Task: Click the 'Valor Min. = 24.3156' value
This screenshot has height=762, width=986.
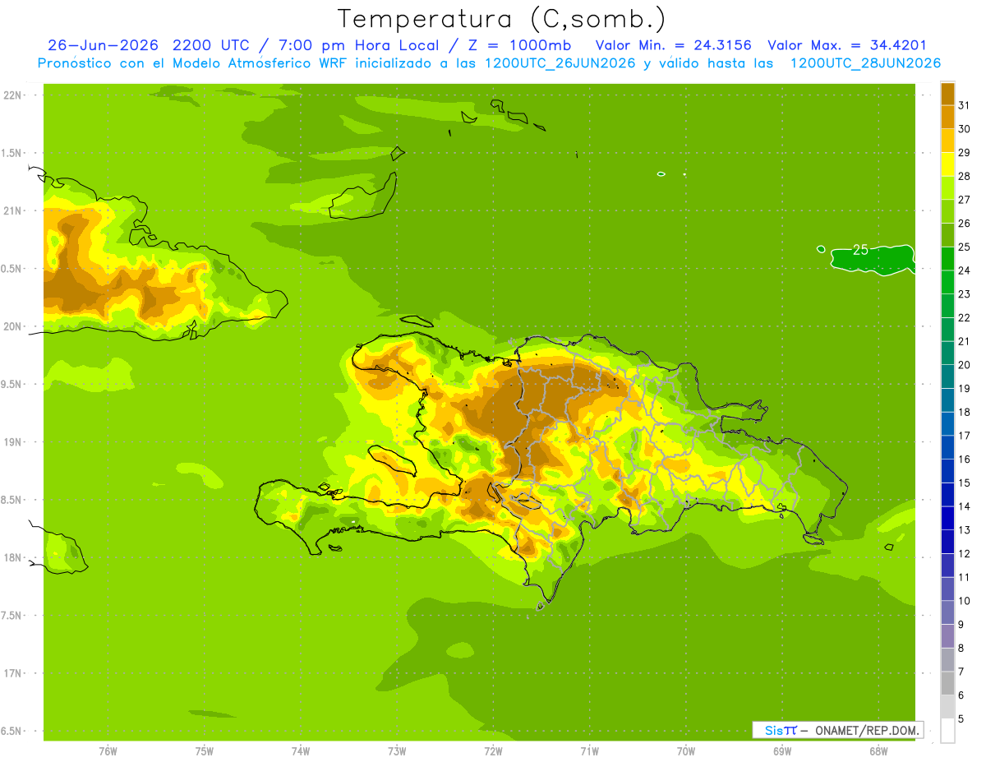Action: [674, 45]
